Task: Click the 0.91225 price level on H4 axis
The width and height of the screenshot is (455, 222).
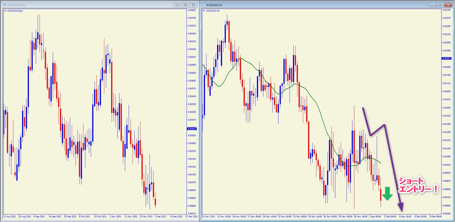Action: 447,140
